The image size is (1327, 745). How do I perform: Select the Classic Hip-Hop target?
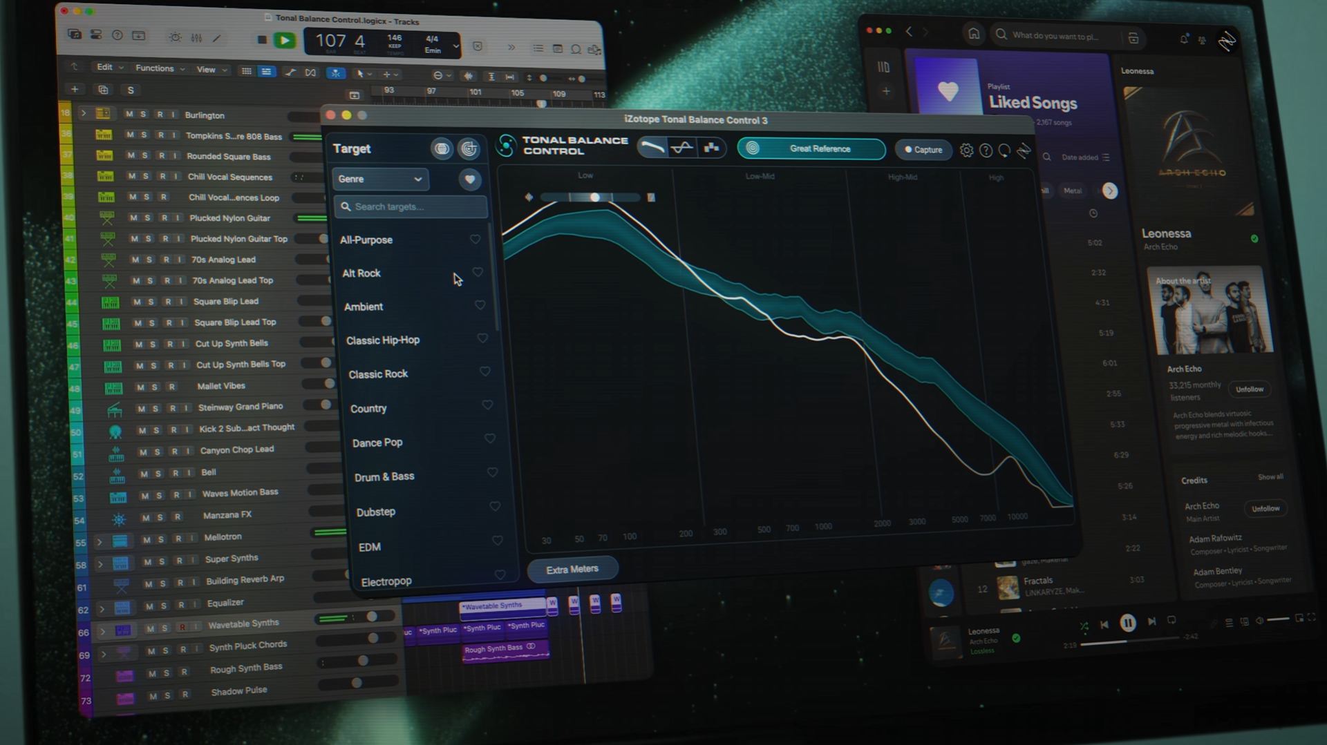pos(383,340)
